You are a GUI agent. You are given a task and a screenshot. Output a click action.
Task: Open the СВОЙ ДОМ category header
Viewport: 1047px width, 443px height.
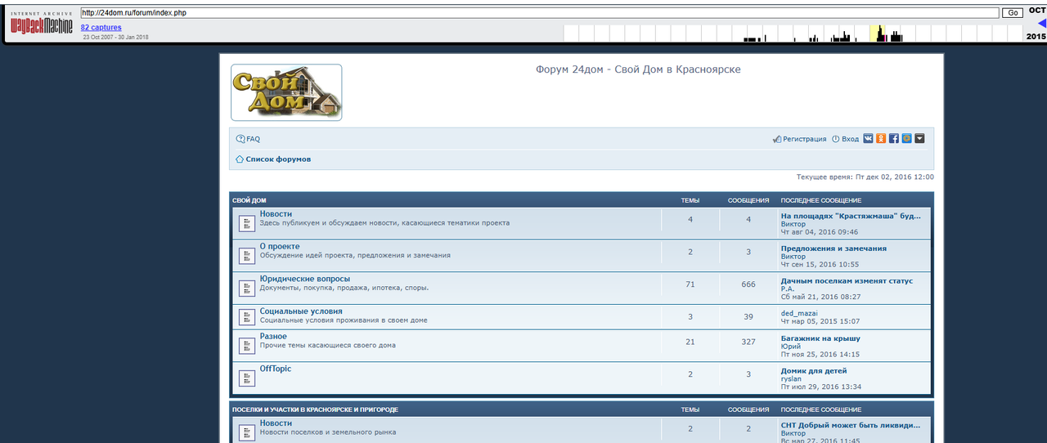click(249, 200)
